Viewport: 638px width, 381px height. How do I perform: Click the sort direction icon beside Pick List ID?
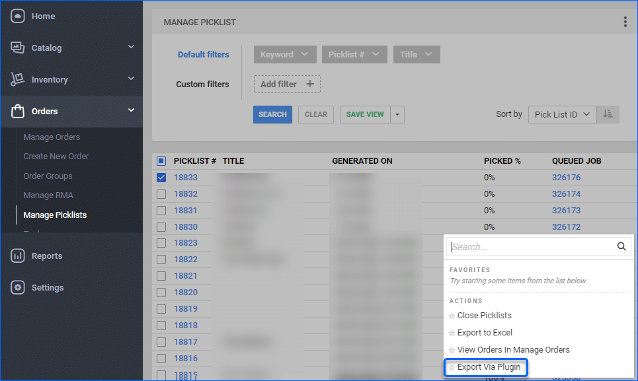[608, 114]
